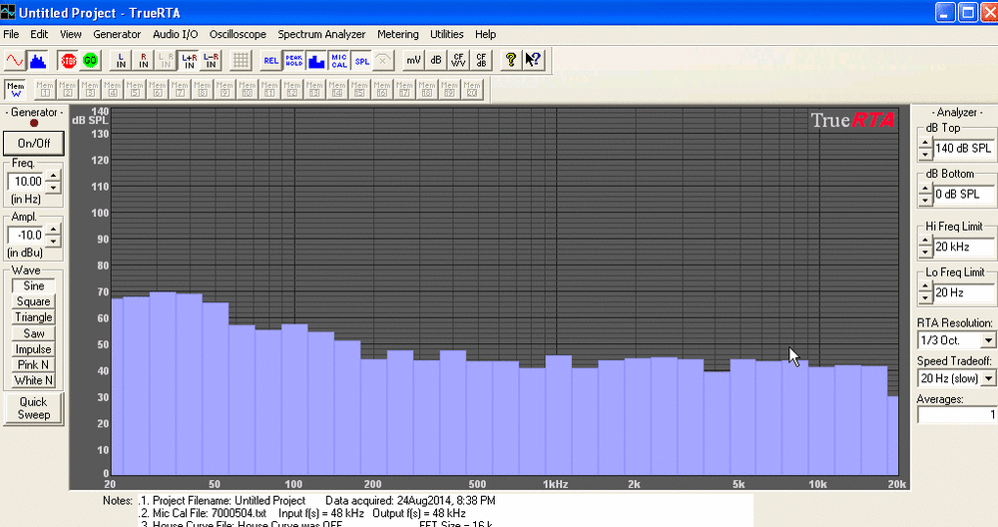Click the 140 dB SPL top field
Viewport: 998px width, 527px height.
964,149
